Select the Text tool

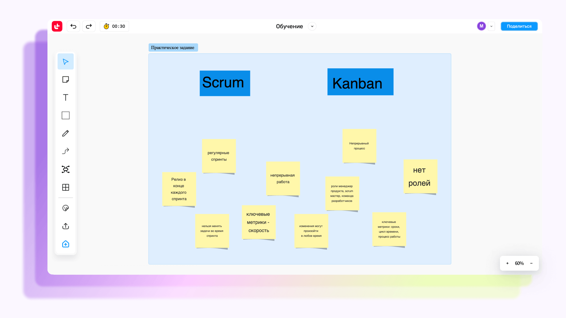(x=65, y=97)
